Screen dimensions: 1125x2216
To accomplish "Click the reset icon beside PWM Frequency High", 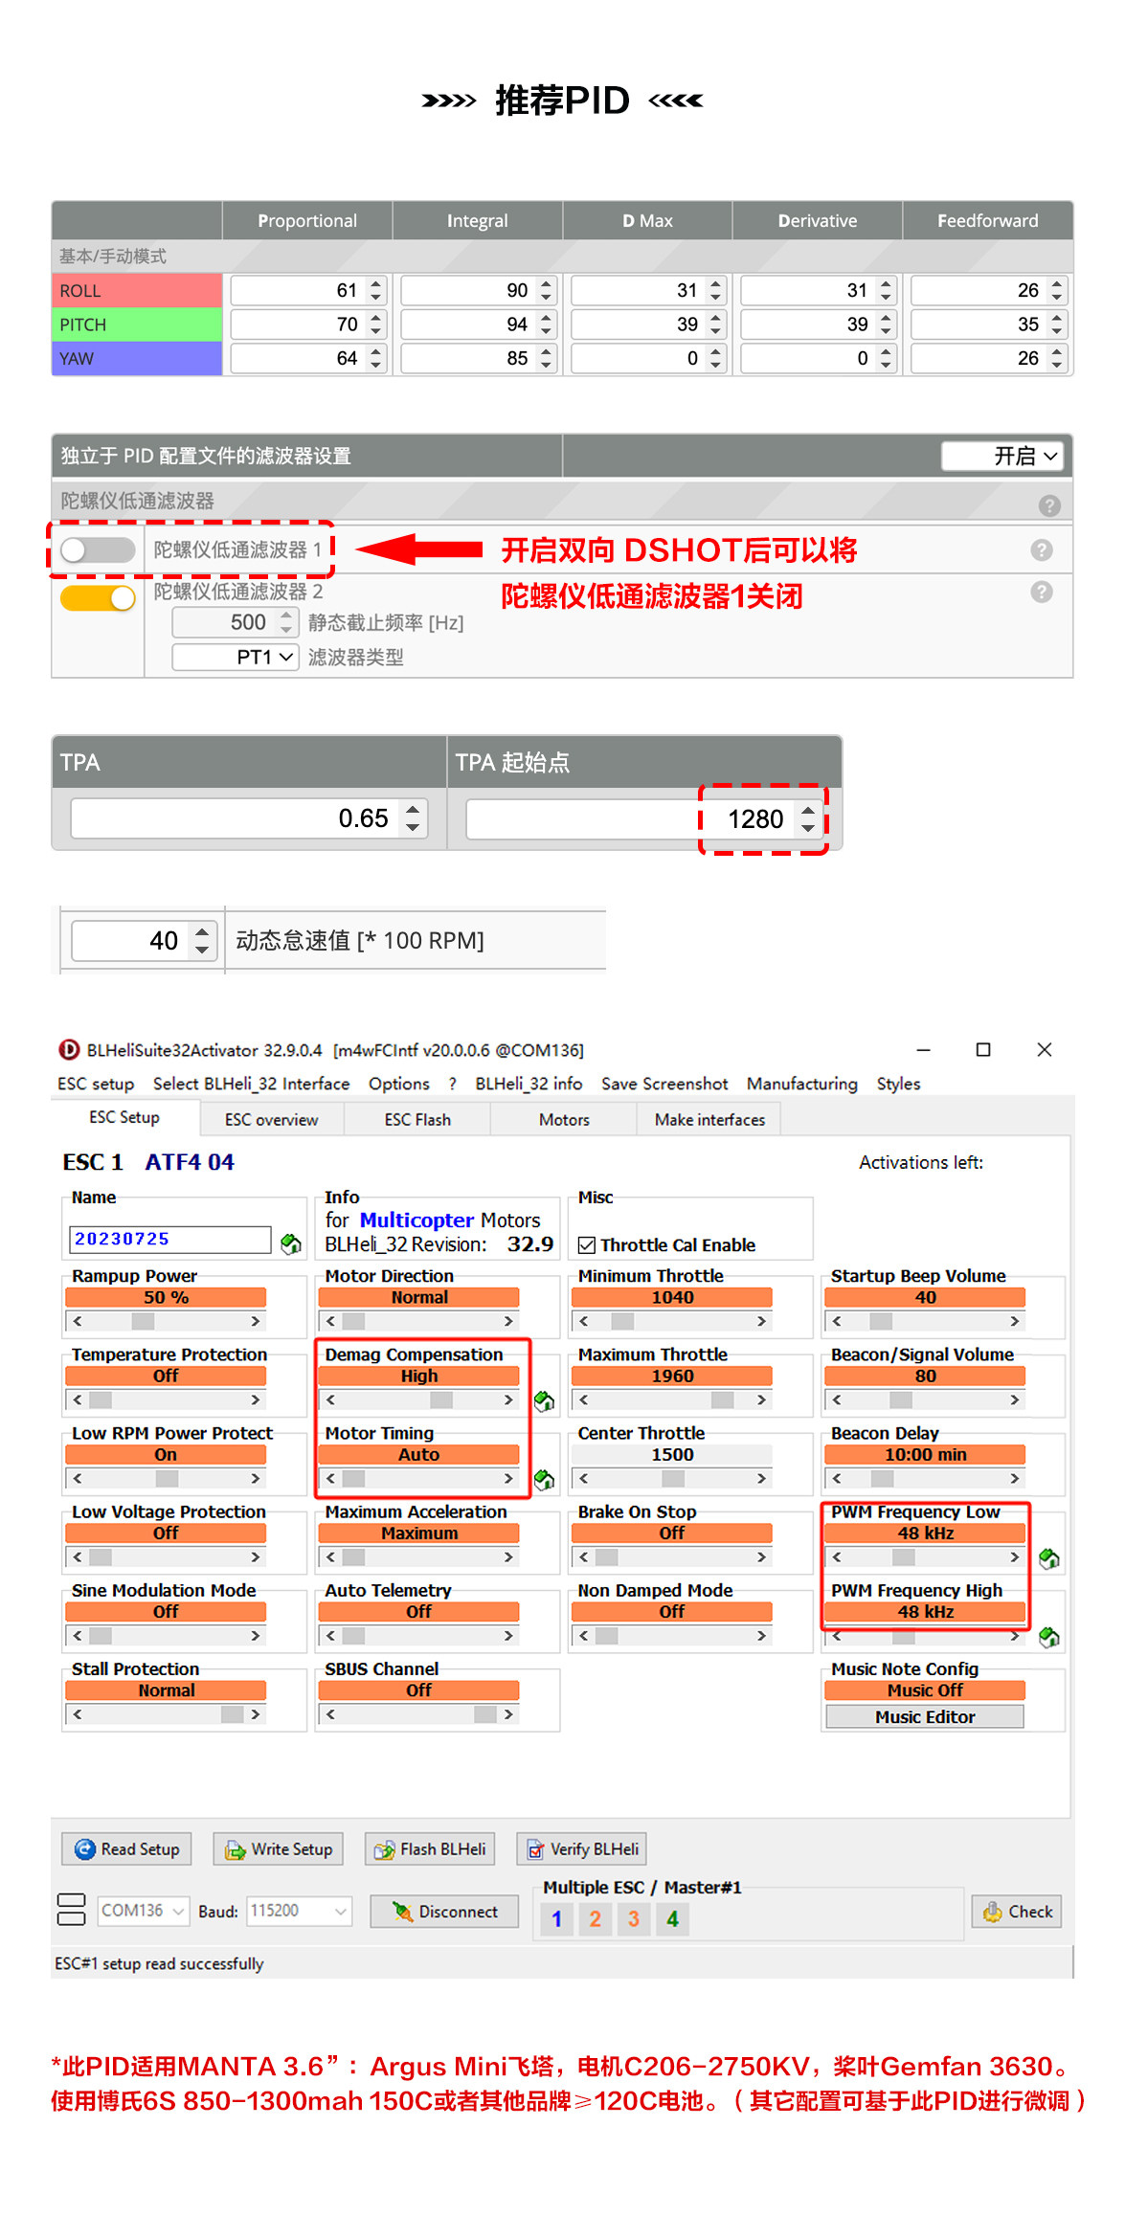I will coord(1048,1637).
